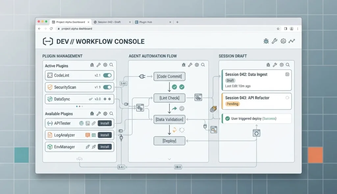Open Session 043: API Refactor card

pos(256,101)
